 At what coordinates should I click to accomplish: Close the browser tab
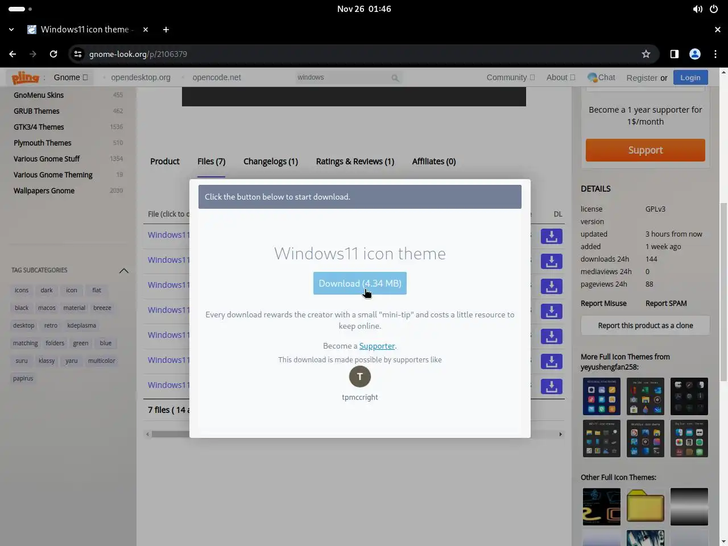pyautogui.click(x=146, y=30)
